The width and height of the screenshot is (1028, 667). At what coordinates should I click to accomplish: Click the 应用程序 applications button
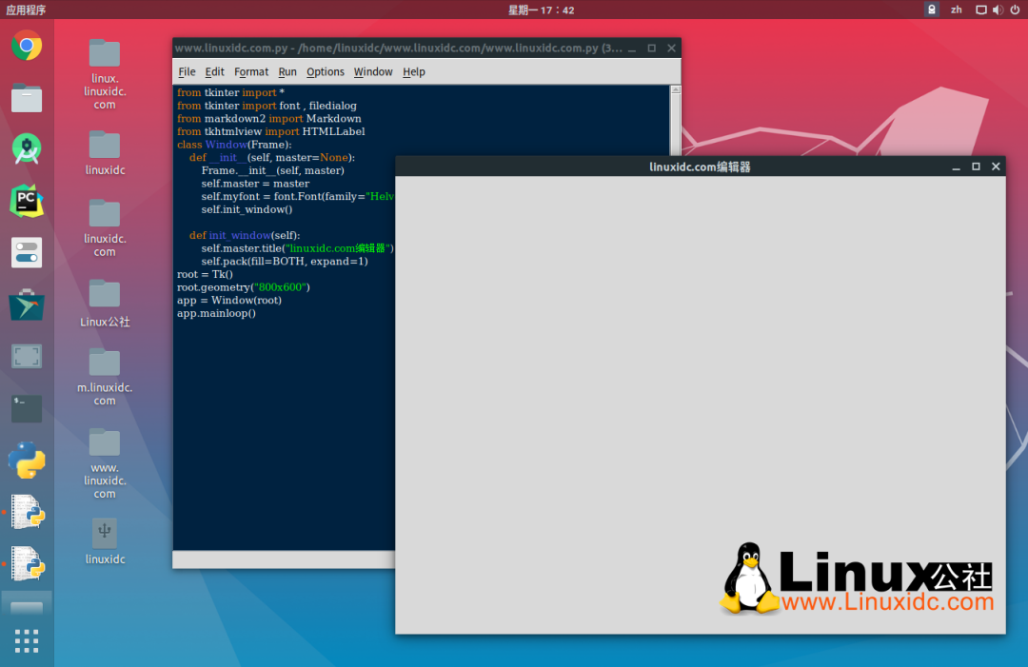click(26, 10)
